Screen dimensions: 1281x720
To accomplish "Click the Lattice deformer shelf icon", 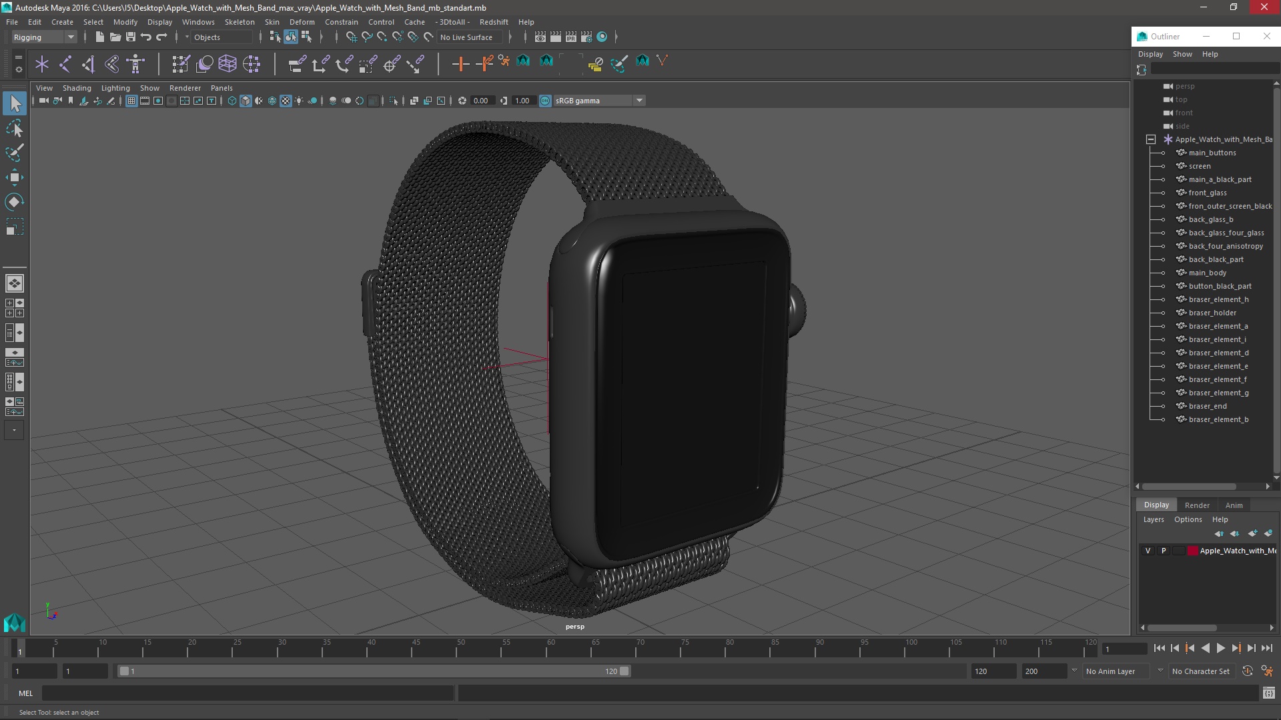I will pyautogui.click(x=228, y=64).
